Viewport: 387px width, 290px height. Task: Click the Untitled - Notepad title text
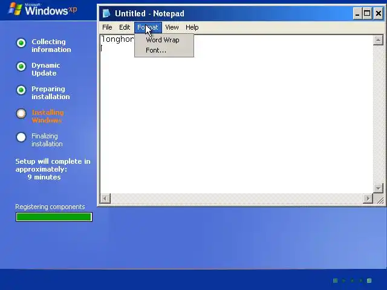149,13
